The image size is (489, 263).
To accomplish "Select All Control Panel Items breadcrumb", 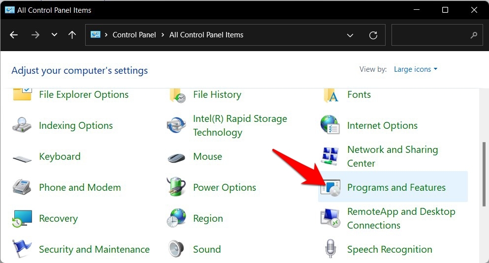I will [x=206, y=35].
